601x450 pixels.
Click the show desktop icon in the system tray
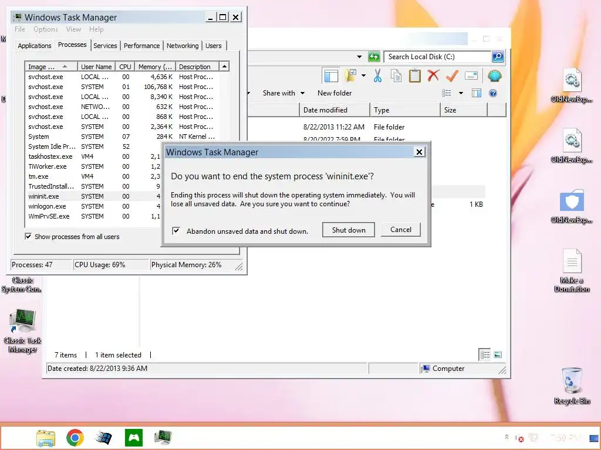click(594, 438)
